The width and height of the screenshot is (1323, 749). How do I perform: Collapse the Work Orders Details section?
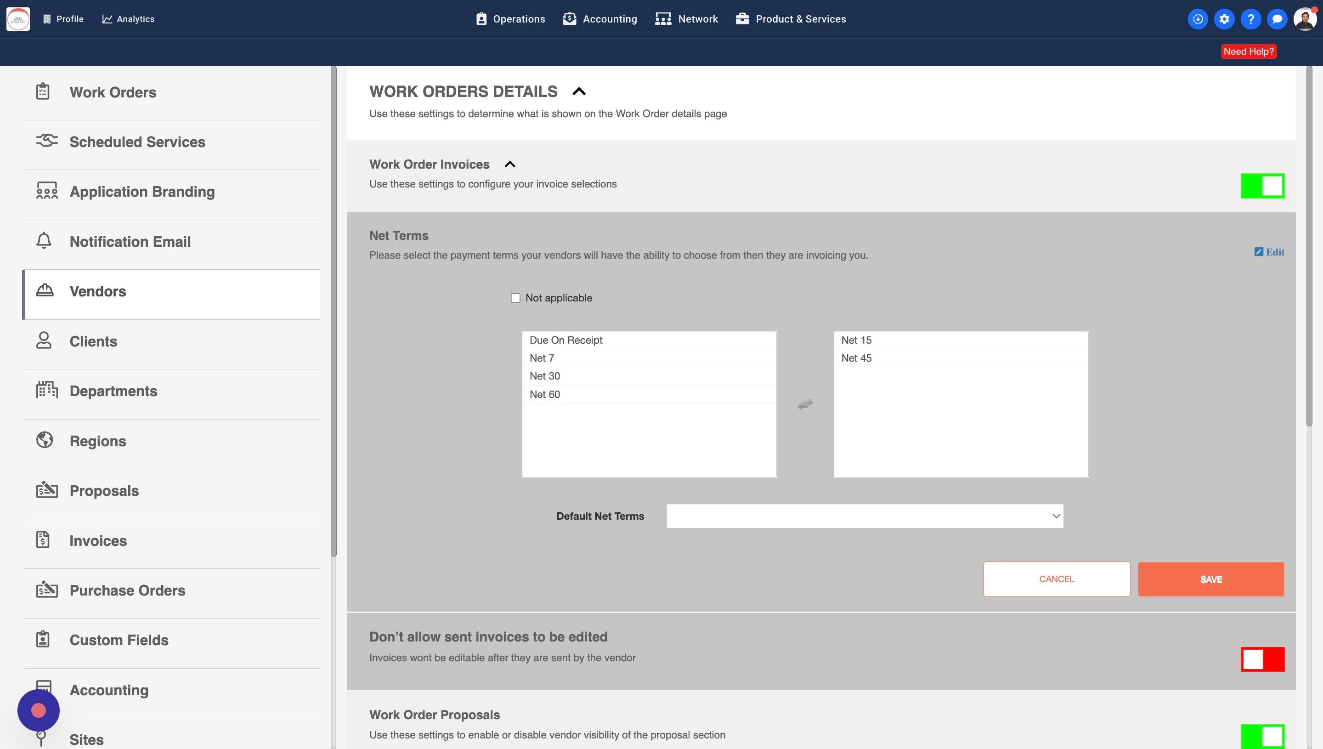579,91
